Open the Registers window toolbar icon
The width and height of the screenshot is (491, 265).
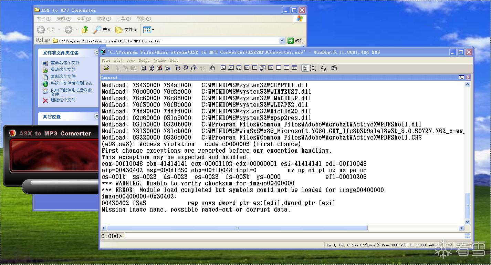point(247,68)
